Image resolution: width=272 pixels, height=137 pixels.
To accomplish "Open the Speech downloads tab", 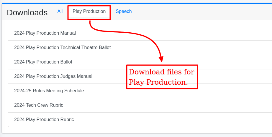I will tap(124, 11).
